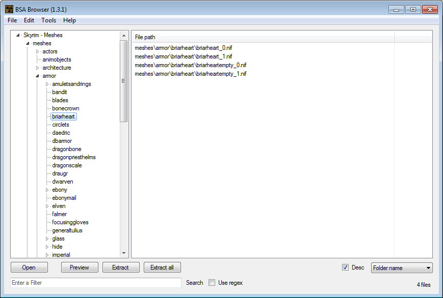Maximize the BSA Browser window
The height and width of the screenshot is (298, 443).
pos(413,10)
